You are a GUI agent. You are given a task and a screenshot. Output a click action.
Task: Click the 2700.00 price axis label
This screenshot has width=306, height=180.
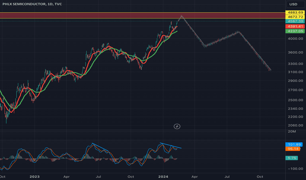pyautogui.click(x=295, y=90)
